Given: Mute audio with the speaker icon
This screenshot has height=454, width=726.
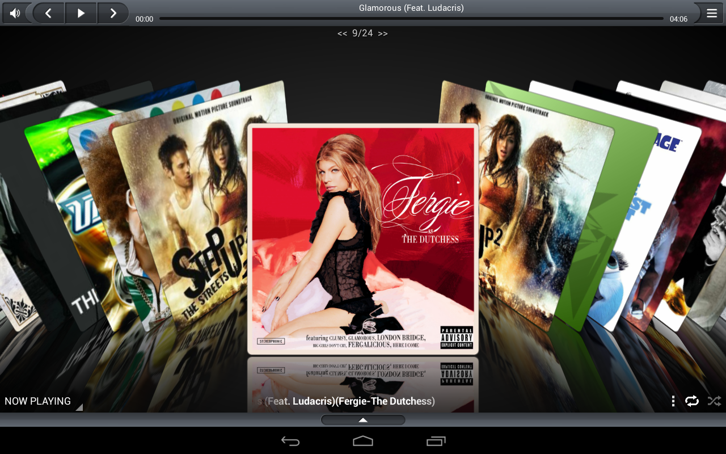Looking at the screenshot, I should click(15, 13).
